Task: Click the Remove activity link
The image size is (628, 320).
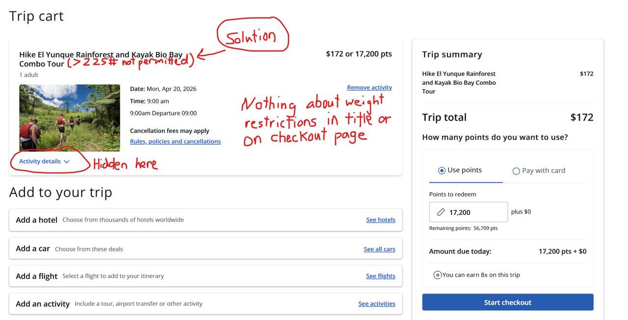Action: [x=369, y=88]
